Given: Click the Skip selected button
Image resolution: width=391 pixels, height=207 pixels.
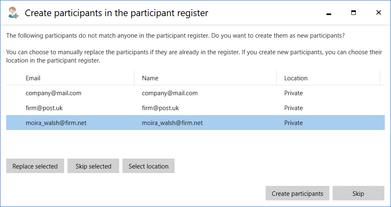Looking at the screenshot, I should (x=93, y=166).
